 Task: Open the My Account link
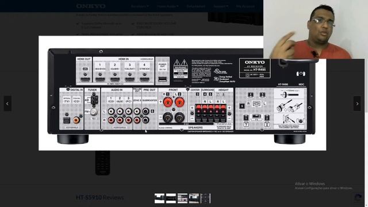click(x=246, y=6)
